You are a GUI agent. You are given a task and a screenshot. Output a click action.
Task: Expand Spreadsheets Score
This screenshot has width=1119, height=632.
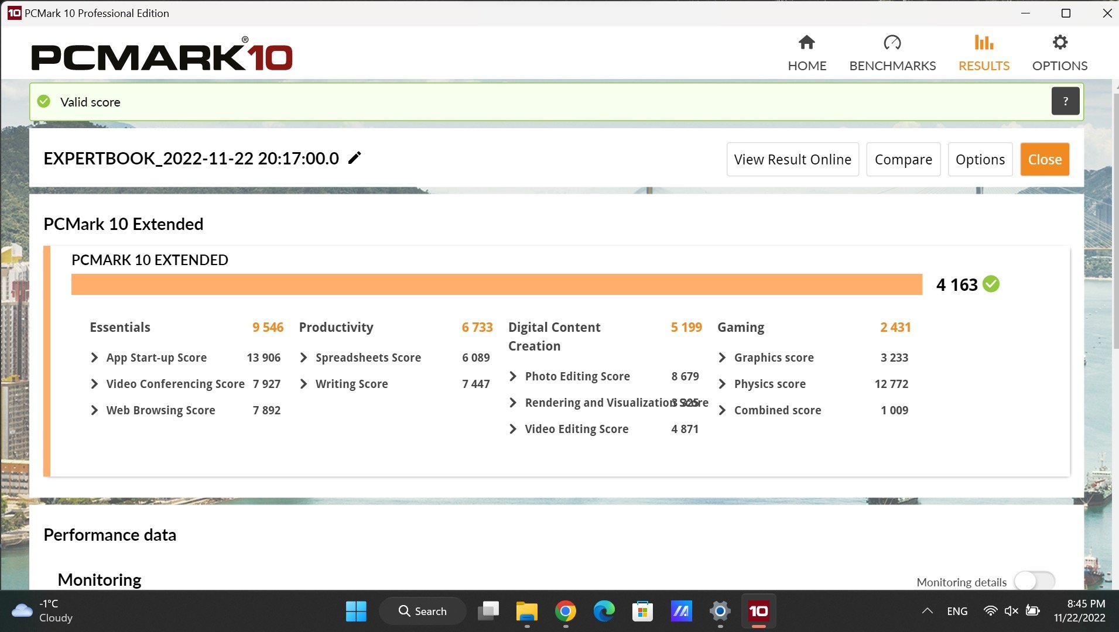303,358
